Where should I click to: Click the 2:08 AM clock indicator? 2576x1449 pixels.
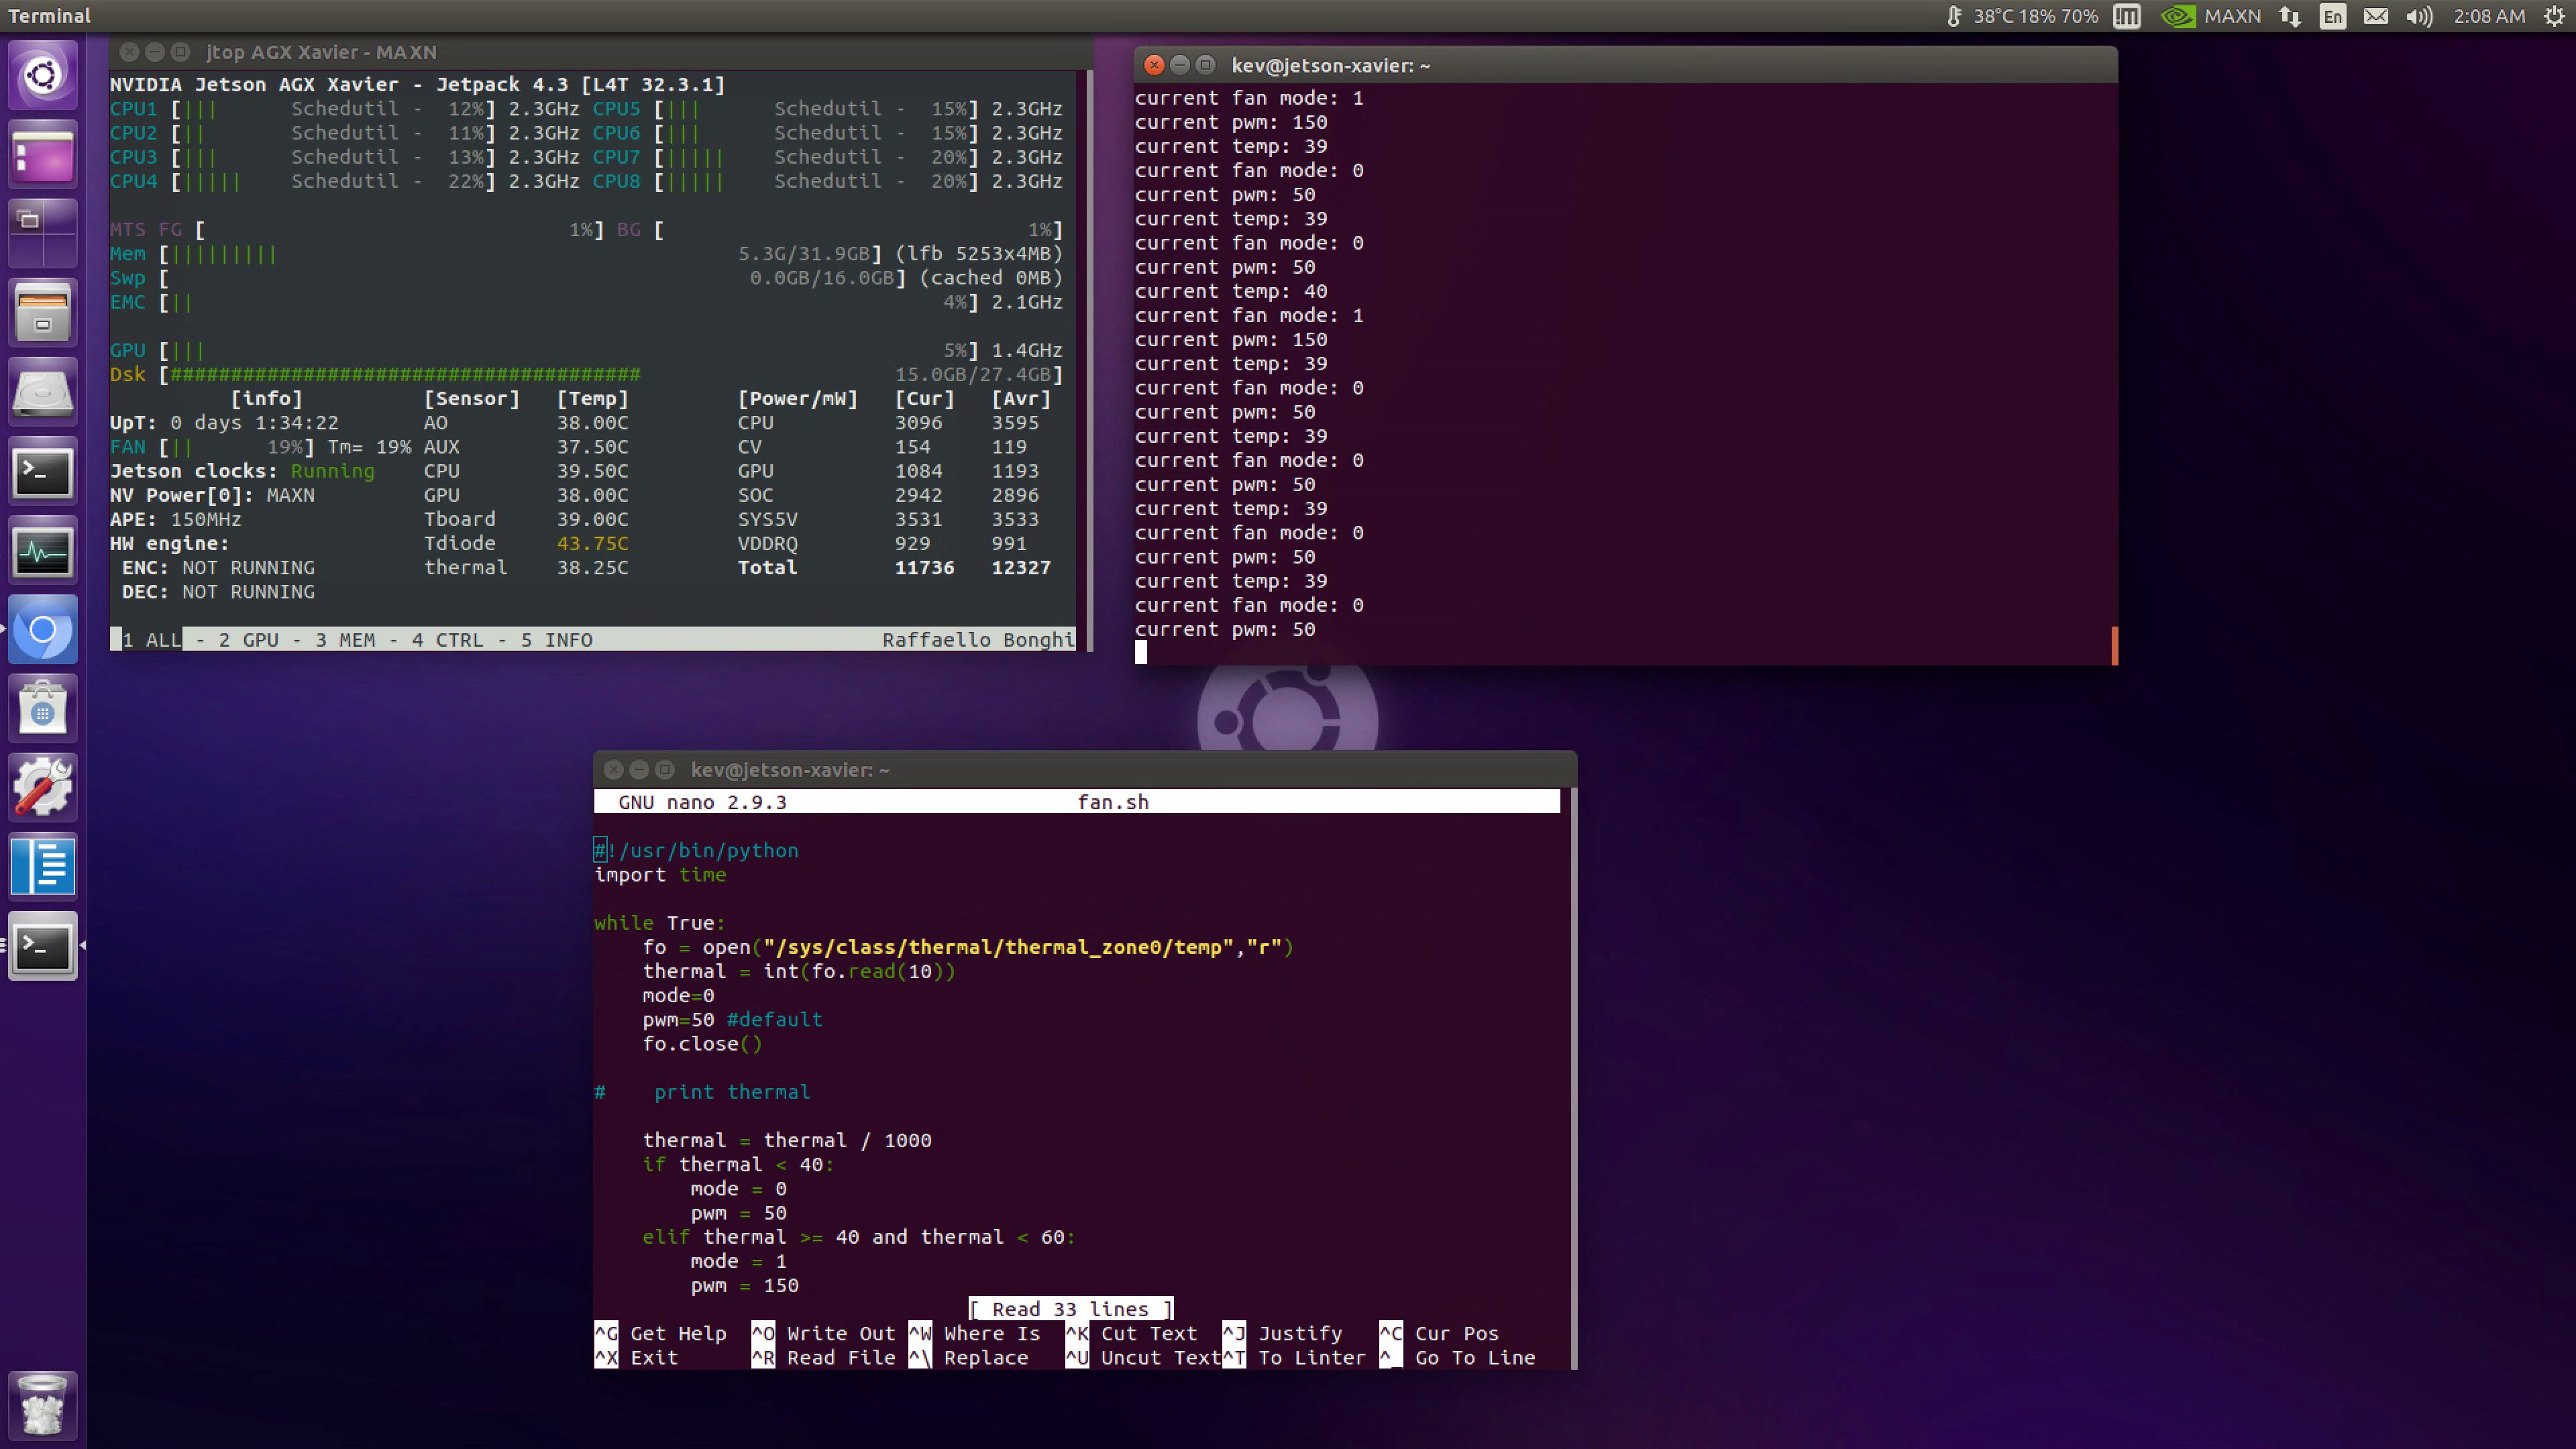(2489, 16)
